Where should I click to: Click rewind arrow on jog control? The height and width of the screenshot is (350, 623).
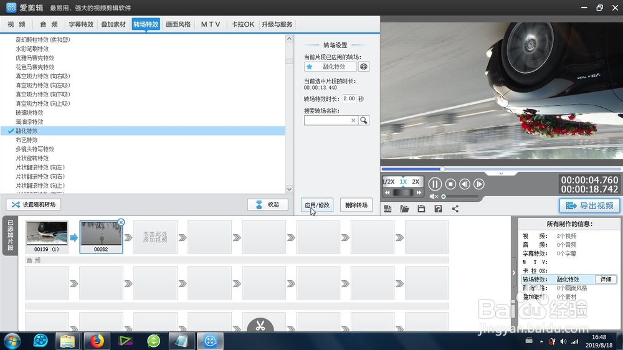coord(387,192)
